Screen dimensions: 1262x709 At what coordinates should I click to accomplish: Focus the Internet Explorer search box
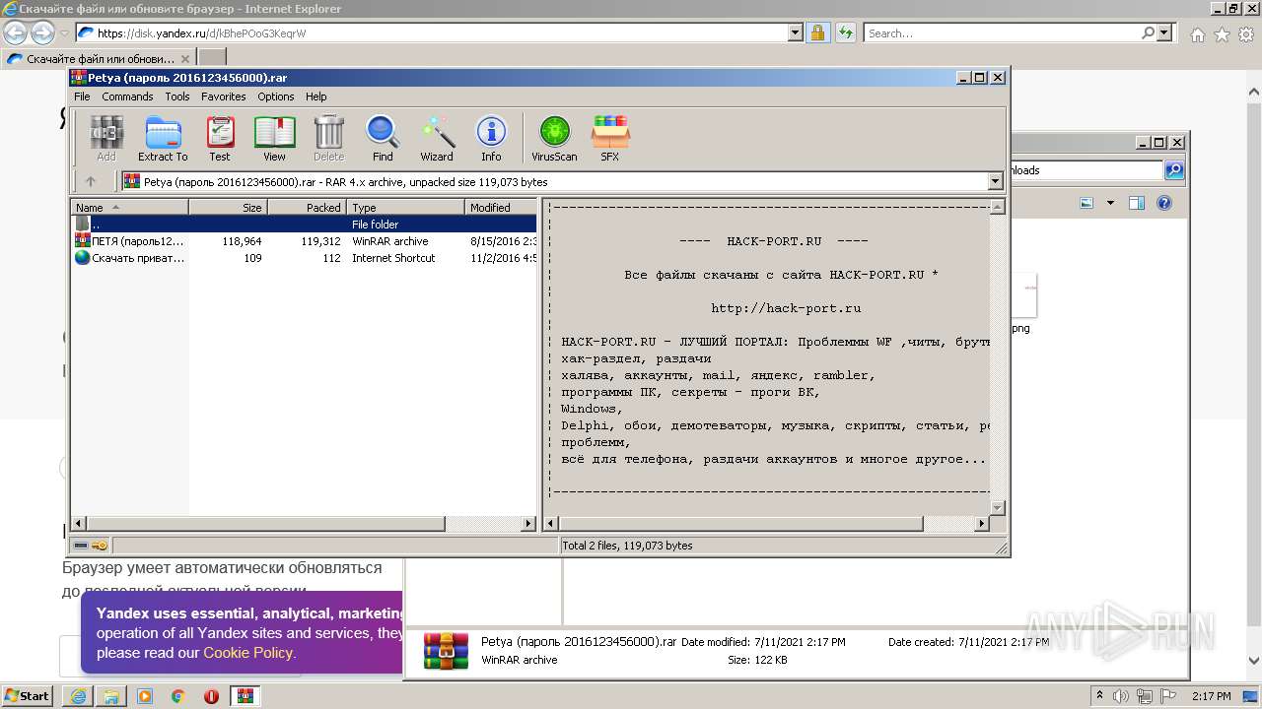(1002, 32)
